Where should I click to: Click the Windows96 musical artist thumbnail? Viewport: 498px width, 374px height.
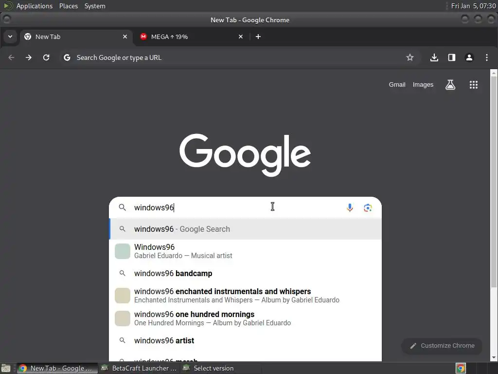[122, 251]
